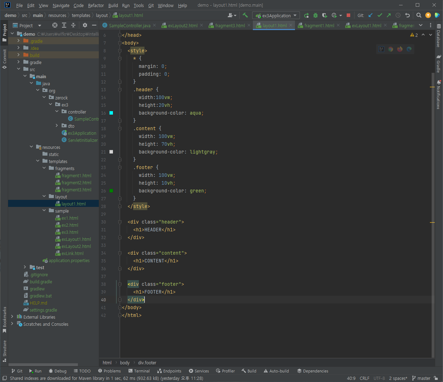Viewport: 443px width, 382px height.
Task: Toggle the Project tool window stripe button
Action: [x=4, y=33]
